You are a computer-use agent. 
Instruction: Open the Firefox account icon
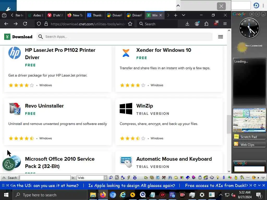(197, 24)
